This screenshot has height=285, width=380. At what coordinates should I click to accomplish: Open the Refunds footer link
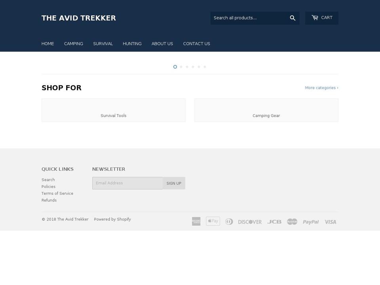click(49, 200)
